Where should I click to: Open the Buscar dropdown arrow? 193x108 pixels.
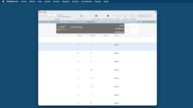tap(120, 16)
